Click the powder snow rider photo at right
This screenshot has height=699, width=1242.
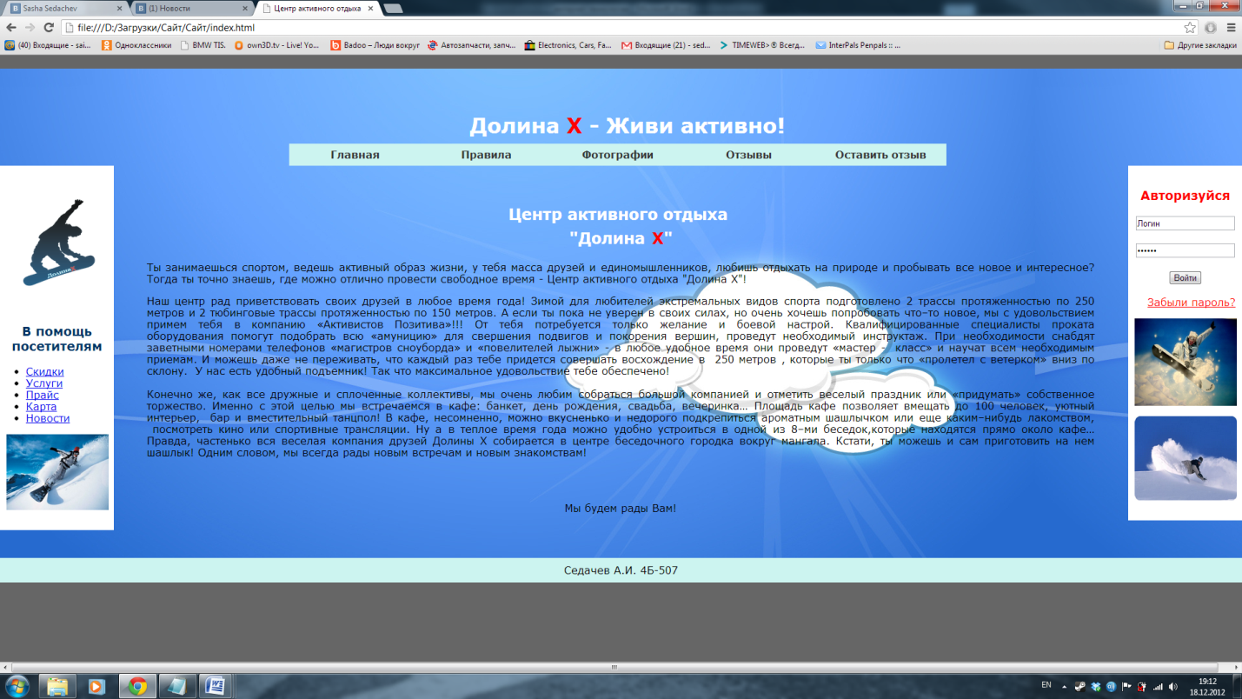[x=1186, y=458]
